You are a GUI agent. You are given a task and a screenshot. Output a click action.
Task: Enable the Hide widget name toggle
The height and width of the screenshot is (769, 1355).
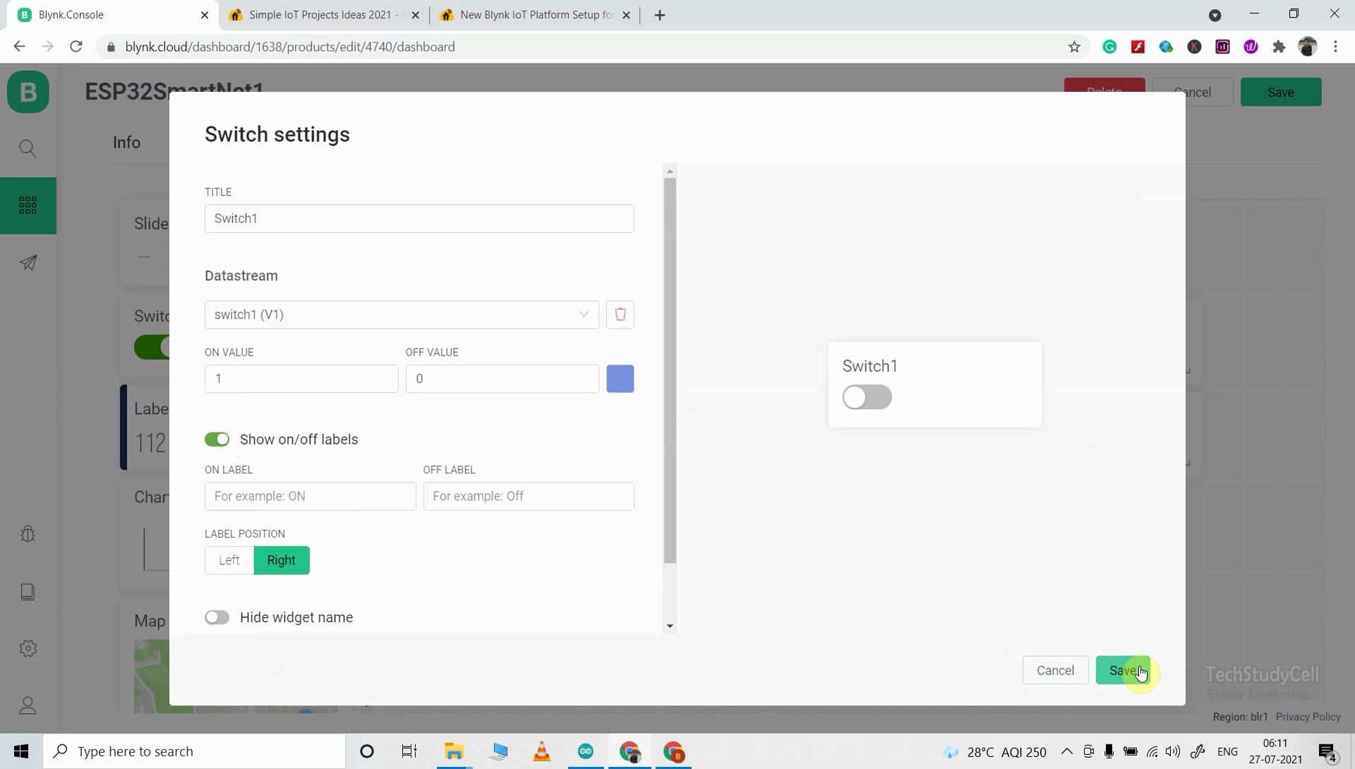point(217,617)
